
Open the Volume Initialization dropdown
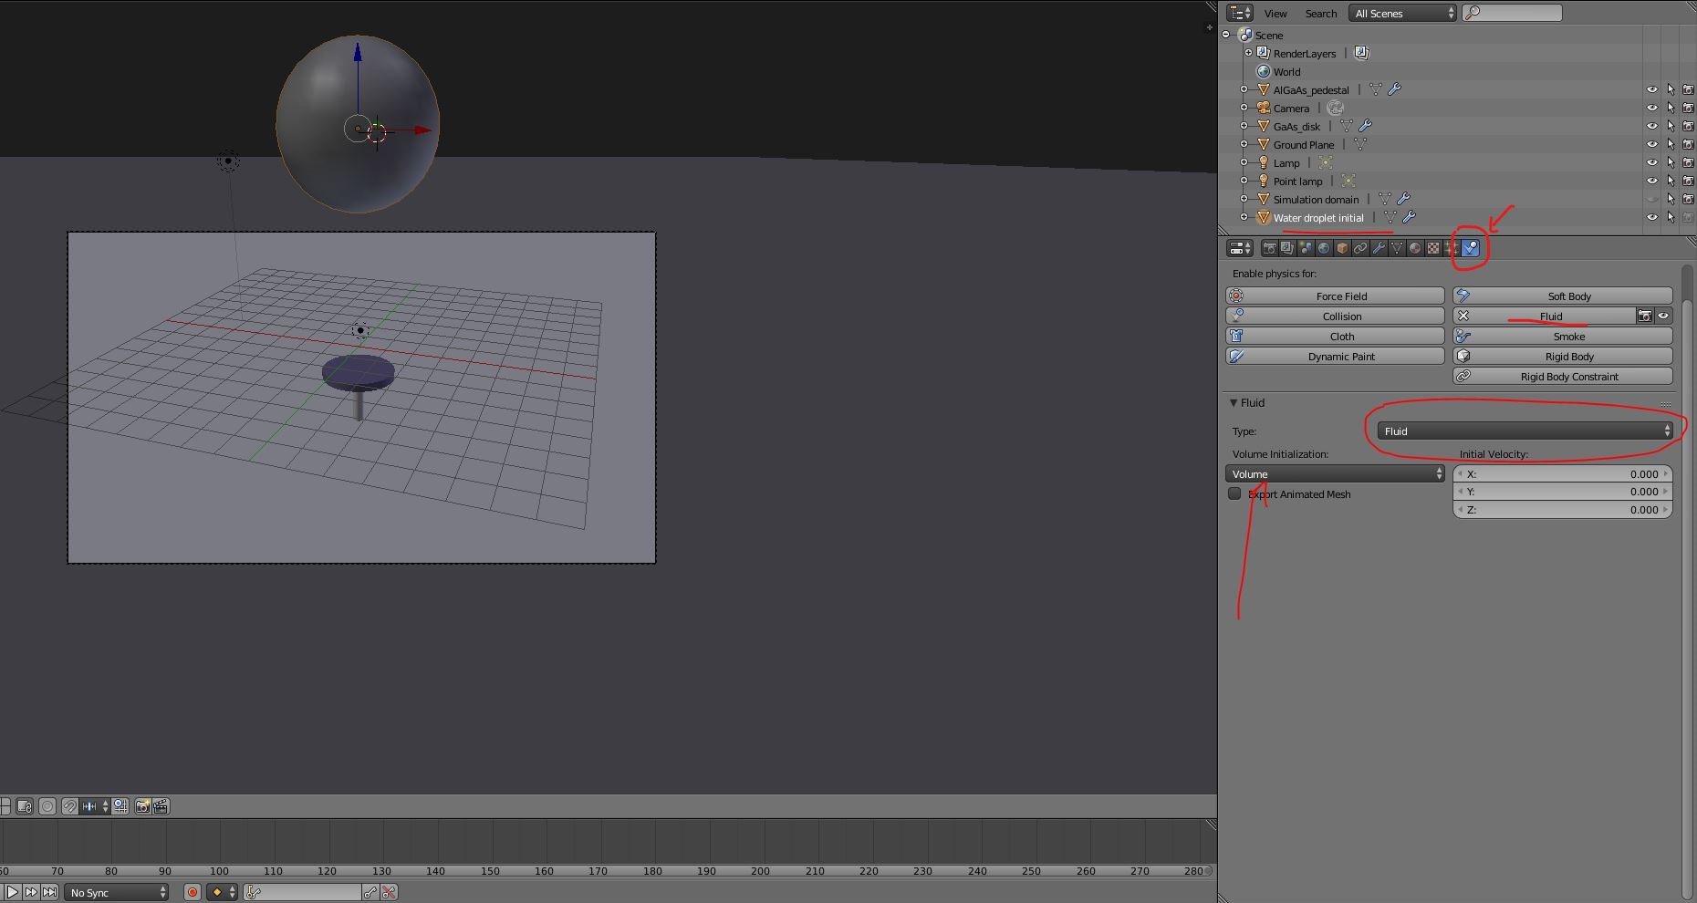coord(1335,473)
